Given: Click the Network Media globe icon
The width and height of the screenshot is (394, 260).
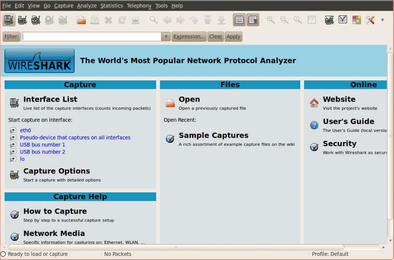Looking at the screenshot, I should click(x=15, y=237).
